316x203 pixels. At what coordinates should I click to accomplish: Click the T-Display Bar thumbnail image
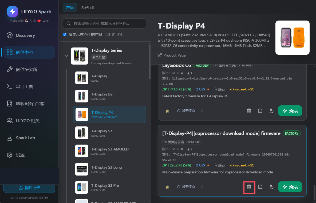(x=82, y=96)
